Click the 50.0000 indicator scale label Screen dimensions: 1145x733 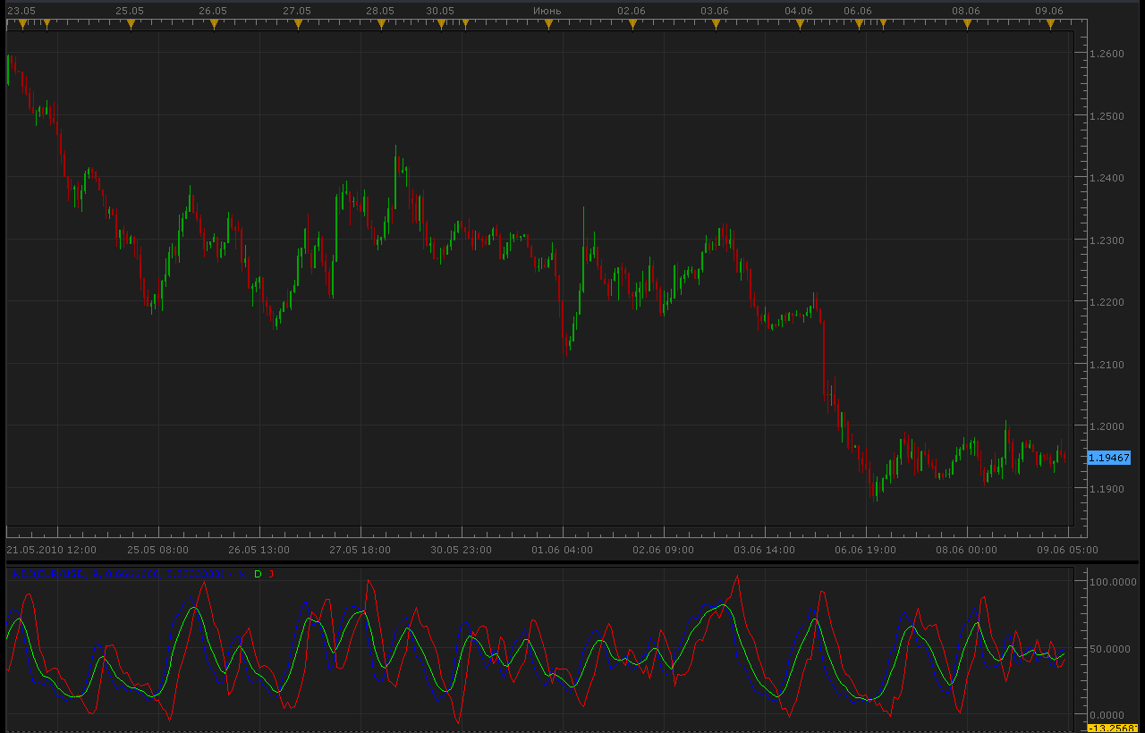point(1112,648)
